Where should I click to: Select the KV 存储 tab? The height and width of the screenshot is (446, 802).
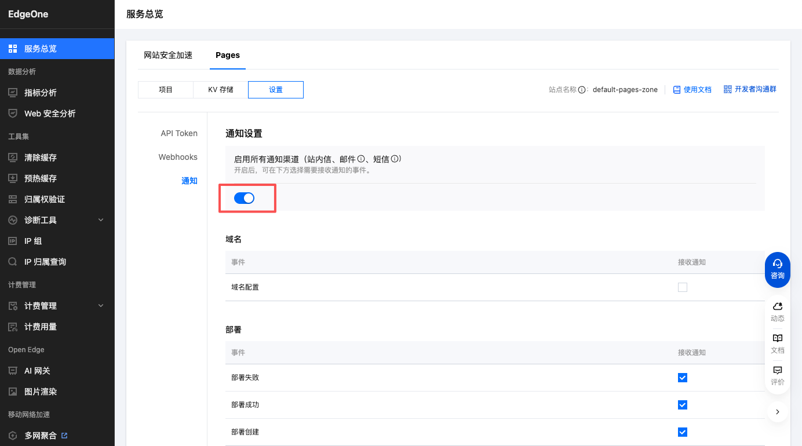click(221, 90)
